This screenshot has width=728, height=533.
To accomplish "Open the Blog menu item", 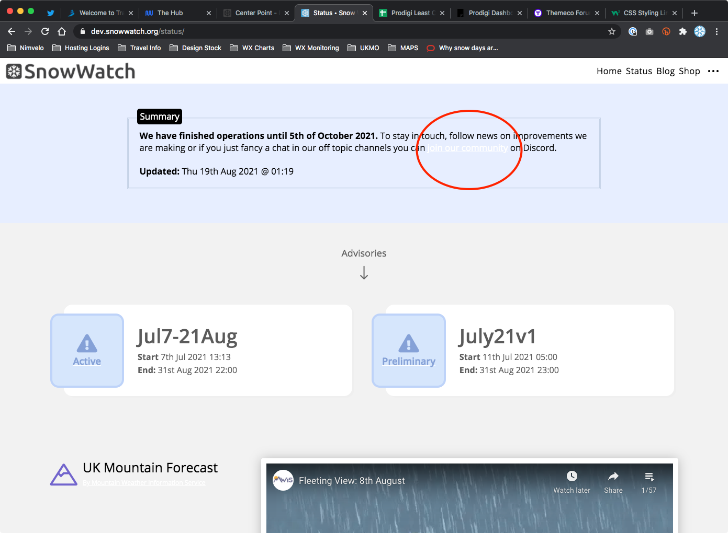I will click(x=665, y=71).
